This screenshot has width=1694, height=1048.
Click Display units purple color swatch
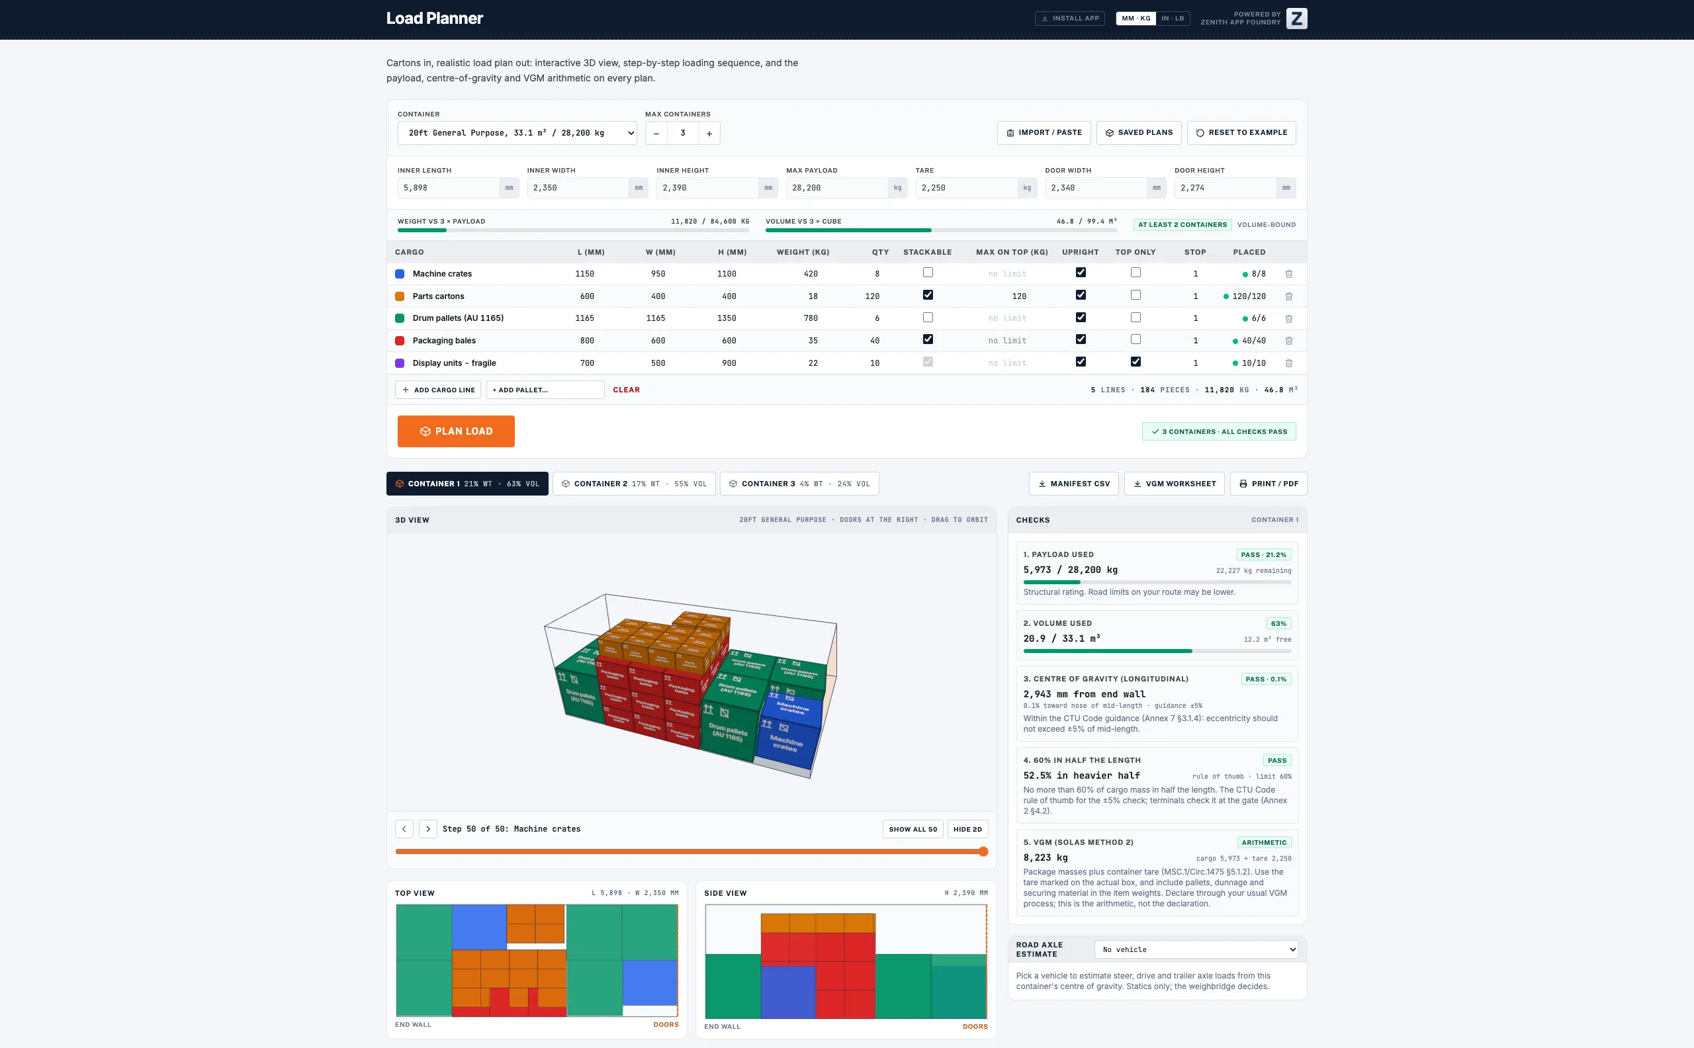pyautogui.click(x=400, y=363)
